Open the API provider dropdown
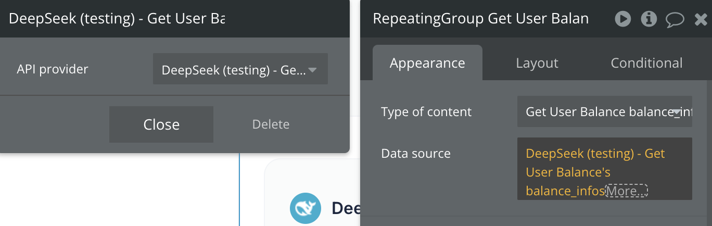Image resolution: width=712 pixels, height=226 pixels. click(x=240, y=69)
